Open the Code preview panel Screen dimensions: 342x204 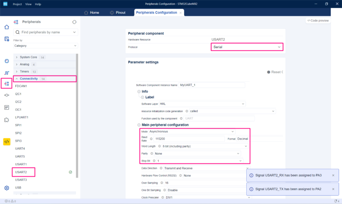318,20
